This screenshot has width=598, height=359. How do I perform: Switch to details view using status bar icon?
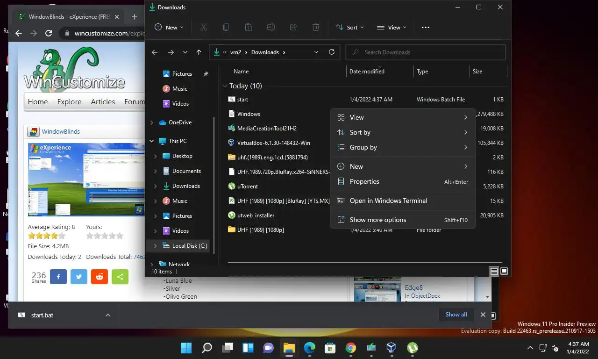(x=494, y=271)
